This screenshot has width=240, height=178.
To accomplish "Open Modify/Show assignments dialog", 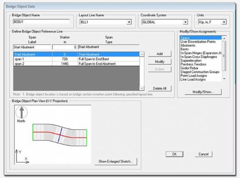I will 203,92.
